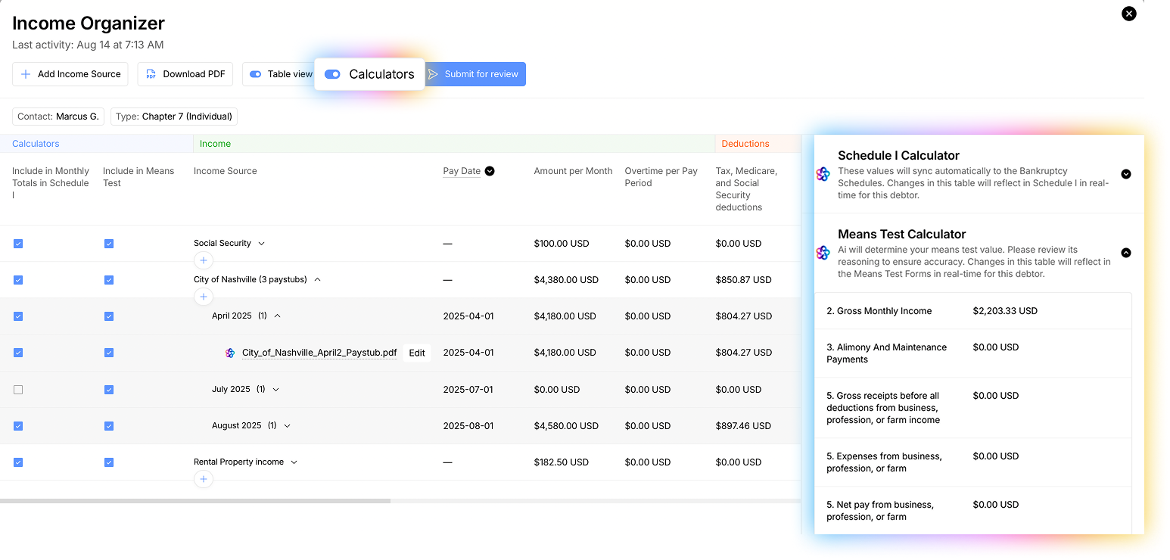This screenshot has width=1170, height=560.
Task: Expand the August 2025 paystub group
Action: [x=287, y=426]
